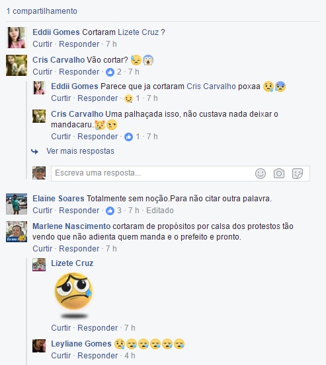Viewport: 326px width, 365px height.
Task: Click the reply arrow beside Ver mais respostas
Action: (35, 152)
